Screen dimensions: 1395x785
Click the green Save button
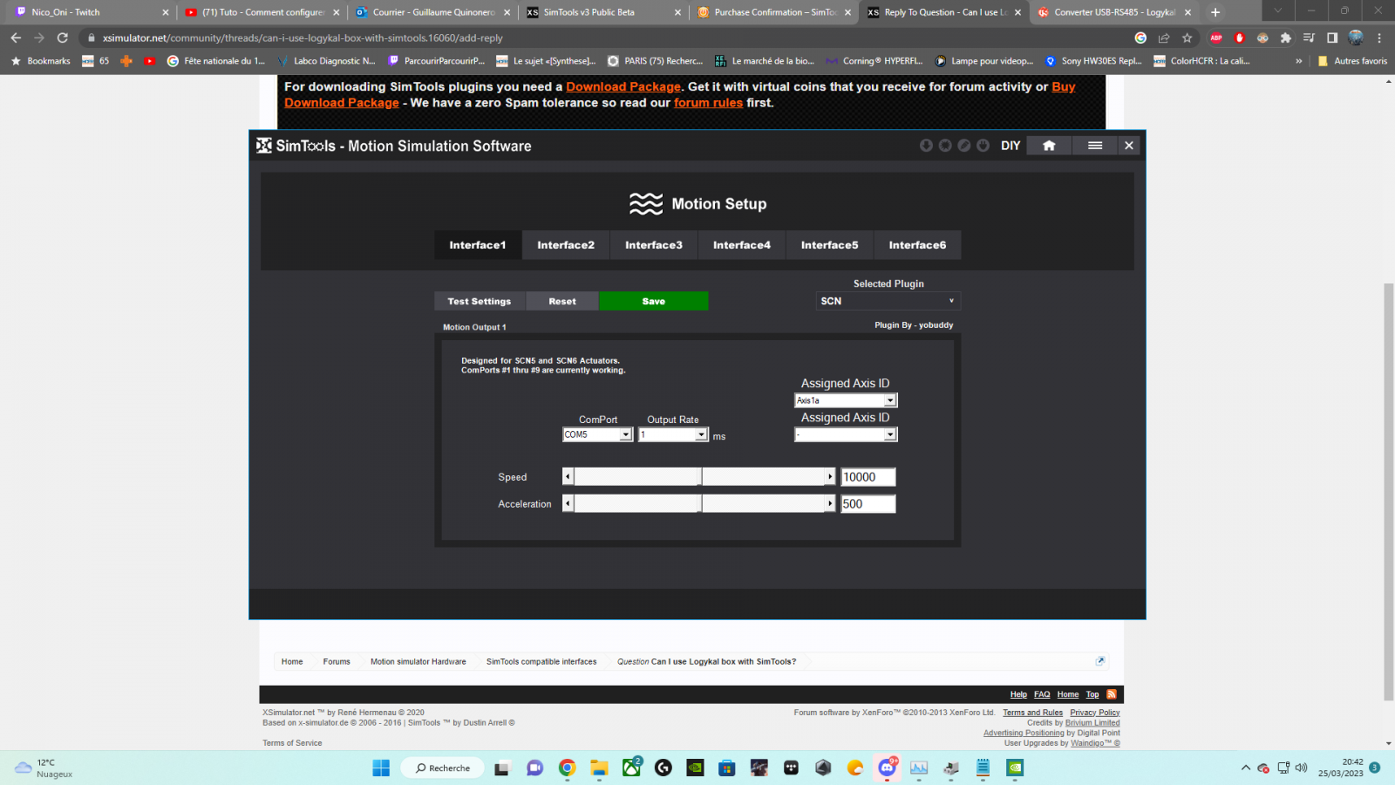[654, 301]
